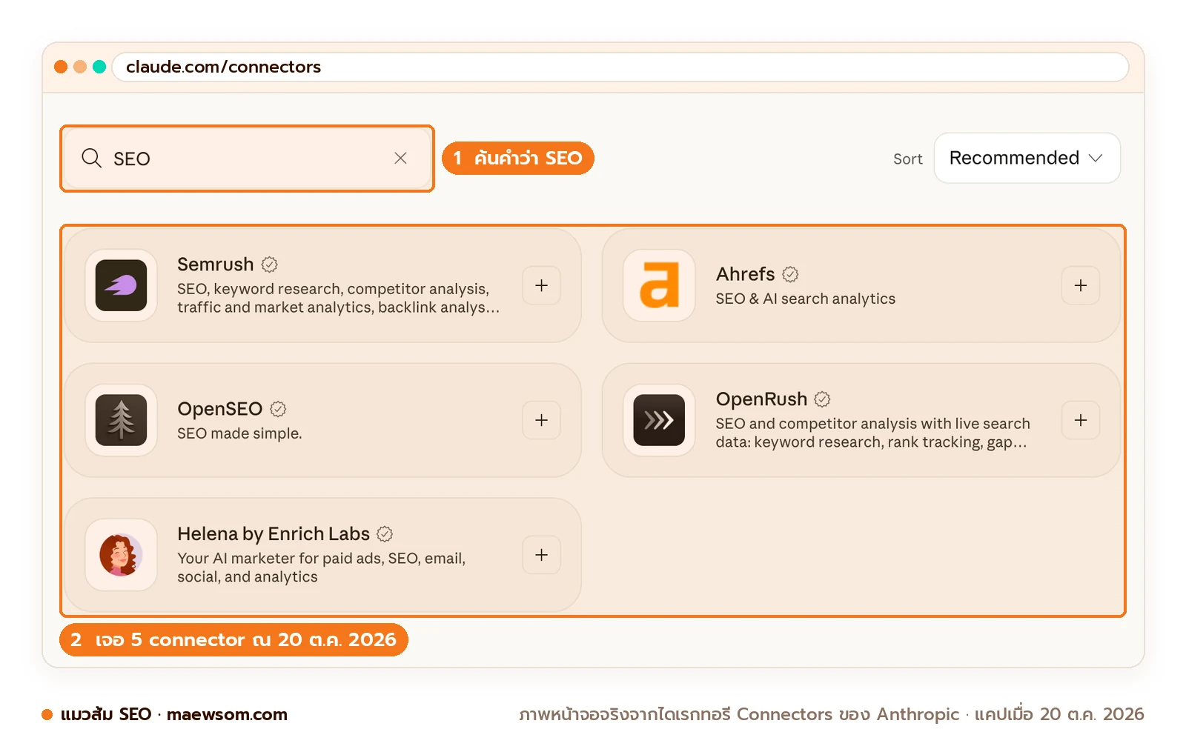Screen dimensions: 1186x752
Task: Open the Semrush connector title
Action: [x=216, y=264]
